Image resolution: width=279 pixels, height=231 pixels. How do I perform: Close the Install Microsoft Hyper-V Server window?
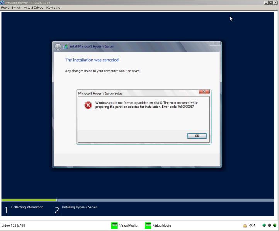[215, 43]
